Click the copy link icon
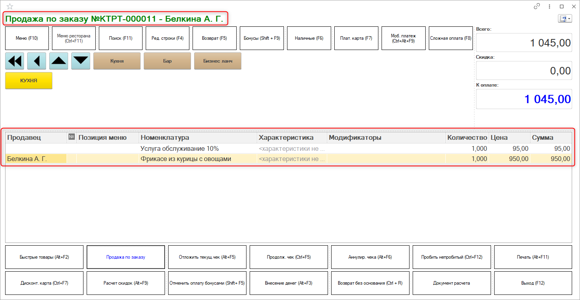The width and height of the screenshot is (580, 300). [537, 6]
